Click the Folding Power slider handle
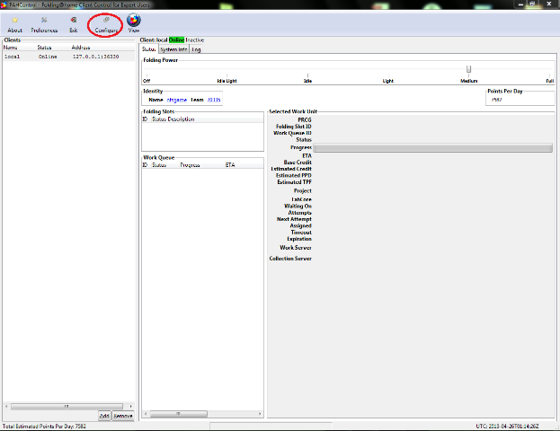Image resolution: width=560 pixels, height=431 pixels. pyautogui.click(x=468, y=69)
